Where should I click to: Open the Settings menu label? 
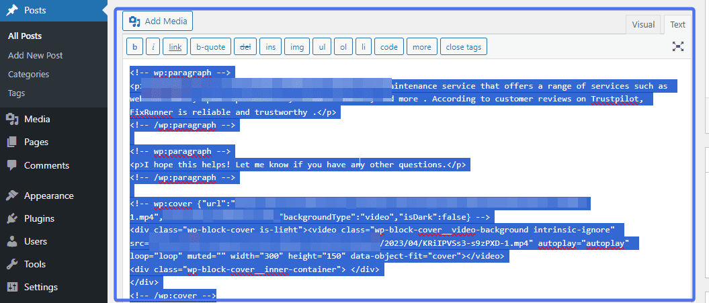pos(41,287)
